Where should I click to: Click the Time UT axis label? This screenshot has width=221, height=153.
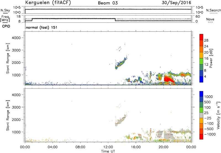(x=108, y=151)
